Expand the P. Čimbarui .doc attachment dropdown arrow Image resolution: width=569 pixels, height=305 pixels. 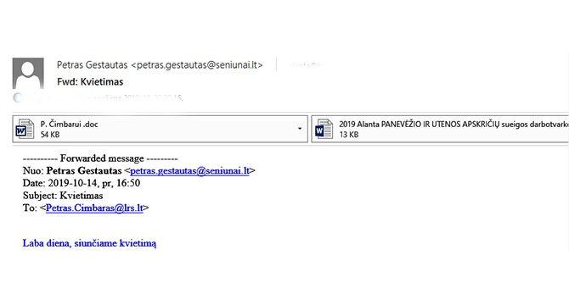tap(300, 129)
